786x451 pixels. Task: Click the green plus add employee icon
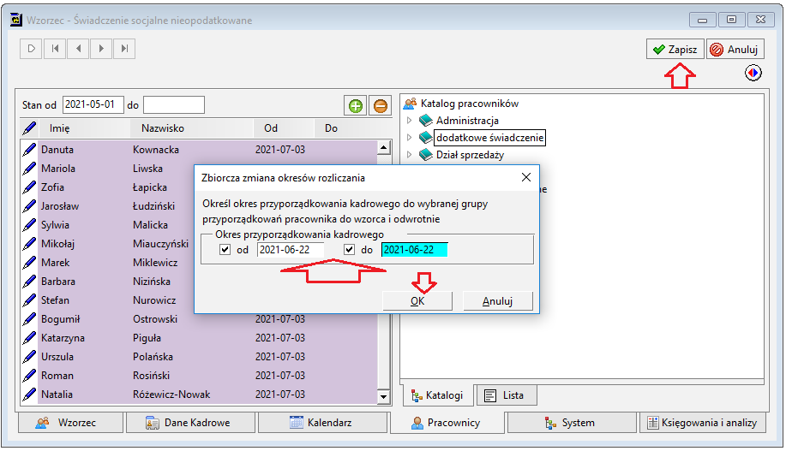point(356,105)
